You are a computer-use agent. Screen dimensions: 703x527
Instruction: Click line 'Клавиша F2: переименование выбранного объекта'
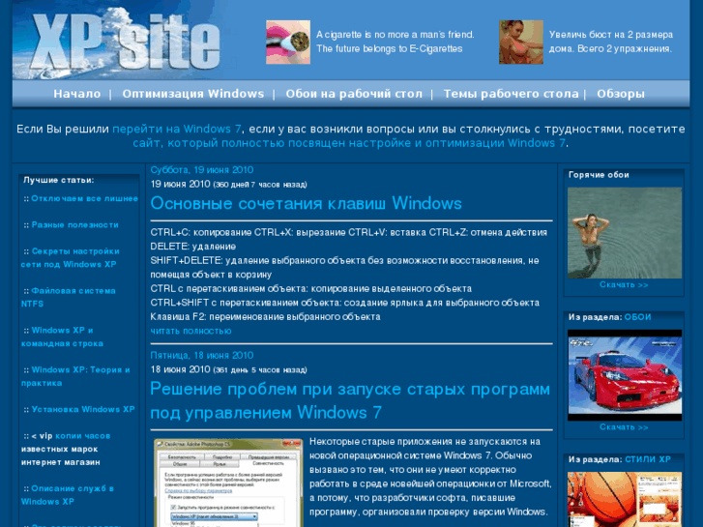[x=265, y=316]
